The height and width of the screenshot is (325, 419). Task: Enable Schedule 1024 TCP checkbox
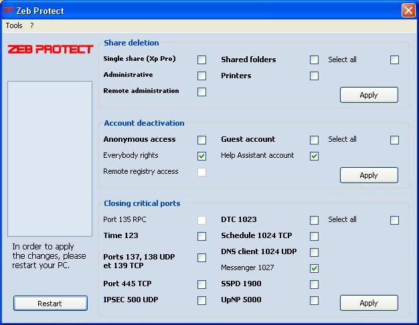315,236
